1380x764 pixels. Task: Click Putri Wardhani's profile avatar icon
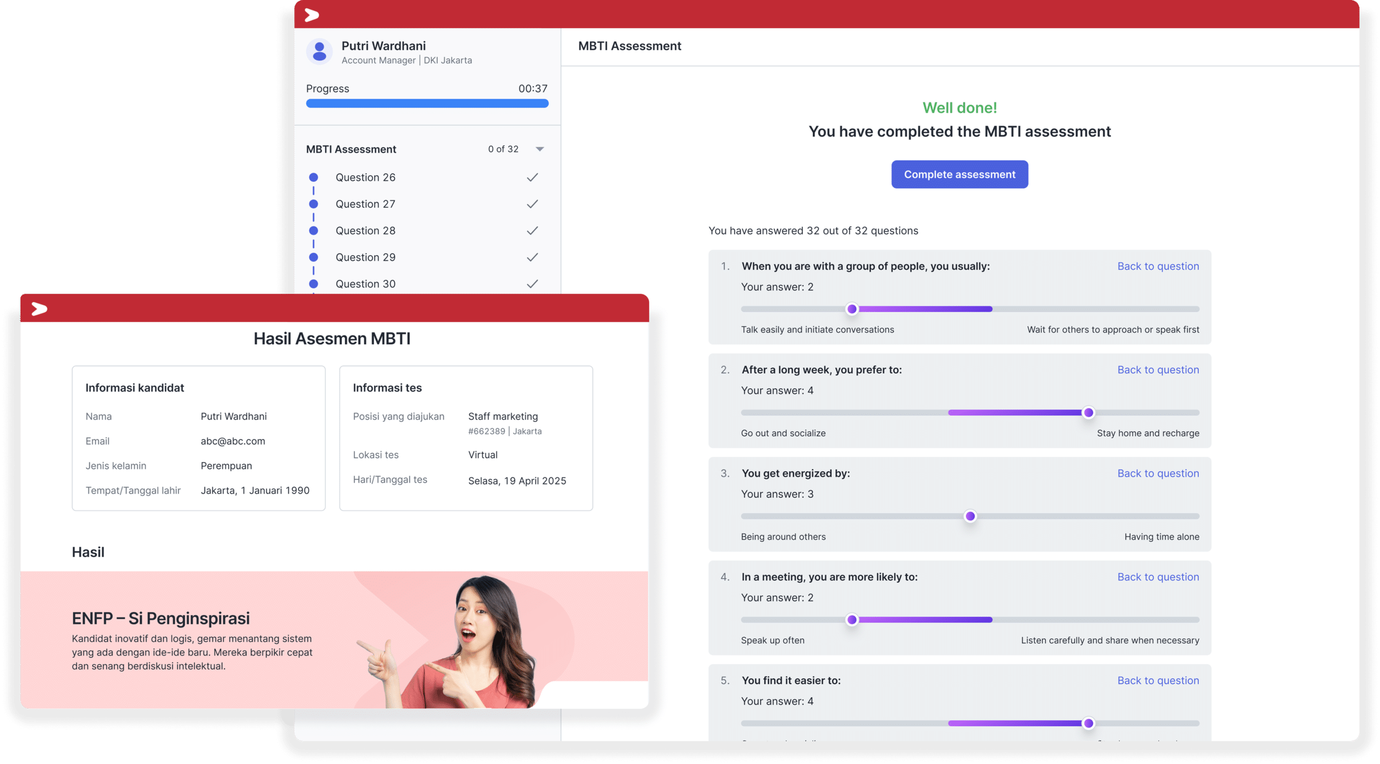[319, 52]
